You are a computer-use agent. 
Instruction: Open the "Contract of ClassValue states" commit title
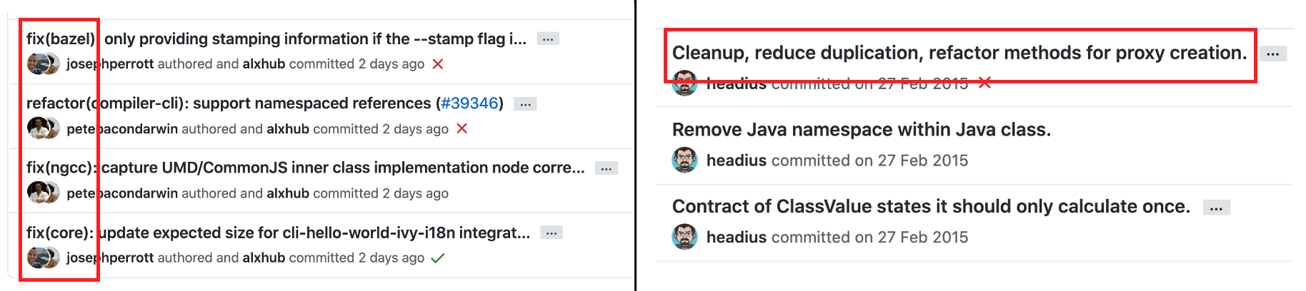[x=931, y=207]
